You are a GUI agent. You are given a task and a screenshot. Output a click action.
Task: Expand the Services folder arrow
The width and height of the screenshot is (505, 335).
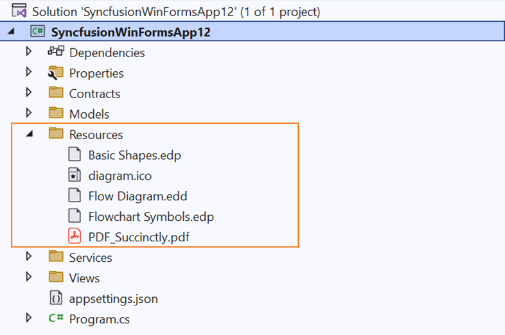pyautogui.click(x=29, y=257)
